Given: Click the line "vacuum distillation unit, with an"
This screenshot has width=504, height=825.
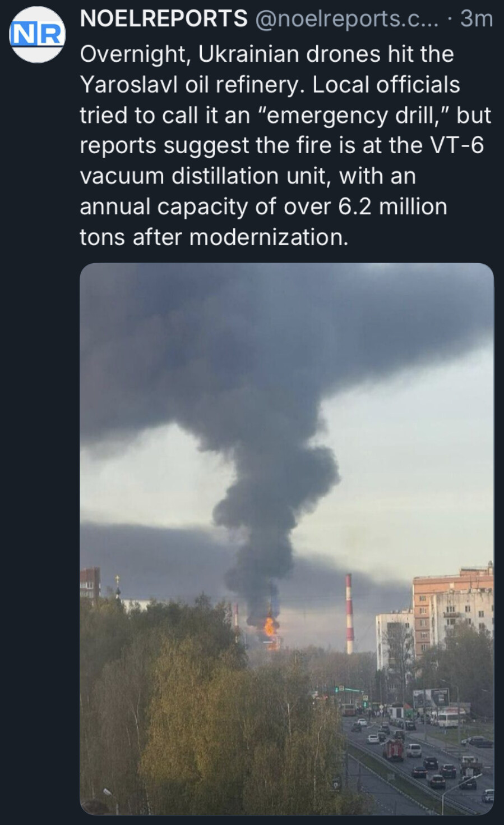Looking at the screenshot, I should click(x=248, y=176).
